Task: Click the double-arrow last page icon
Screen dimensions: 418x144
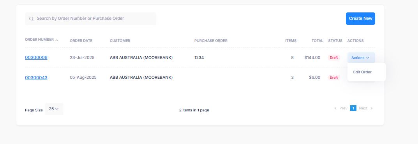Action: tap(371, 108)
